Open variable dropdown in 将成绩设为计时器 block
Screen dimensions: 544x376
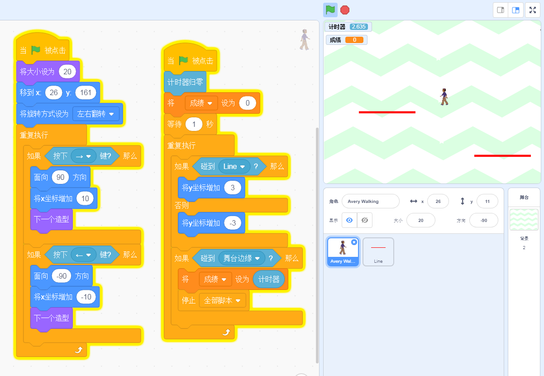(215, 280)
